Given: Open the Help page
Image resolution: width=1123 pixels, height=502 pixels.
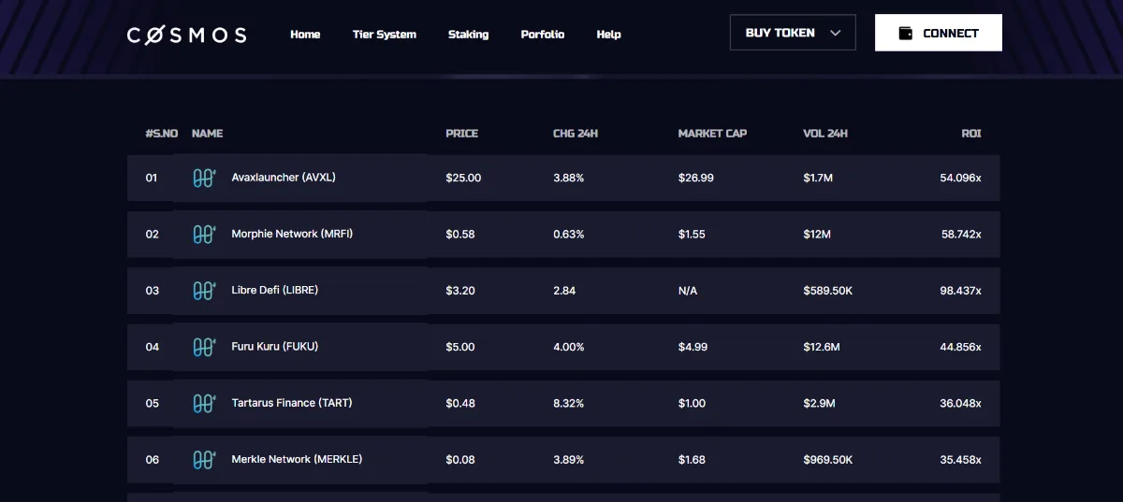Looking at the screenshot, I should pos(608,35).
